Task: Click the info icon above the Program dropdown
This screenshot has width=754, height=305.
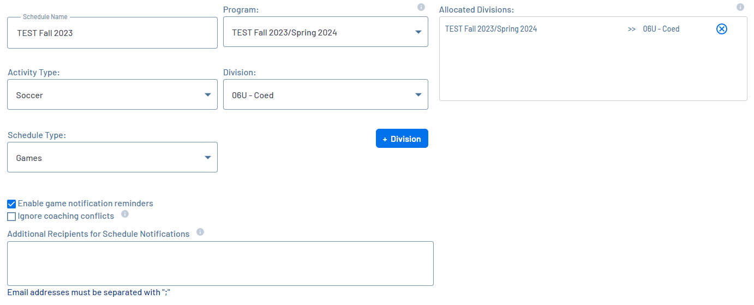Action: click(421, 7)
